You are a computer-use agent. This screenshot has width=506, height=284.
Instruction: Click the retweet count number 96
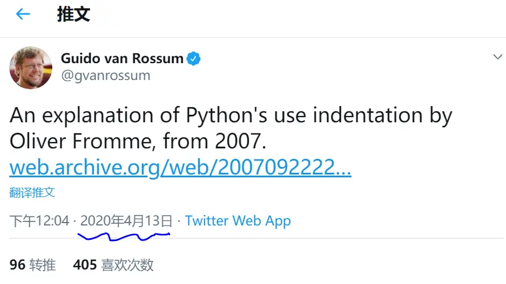(x=17, y=265)
